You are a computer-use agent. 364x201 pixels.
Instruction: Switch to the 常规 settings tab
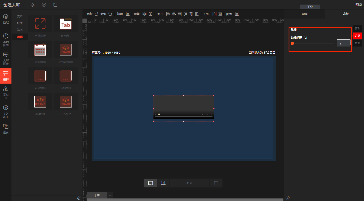tap(304, 14)
